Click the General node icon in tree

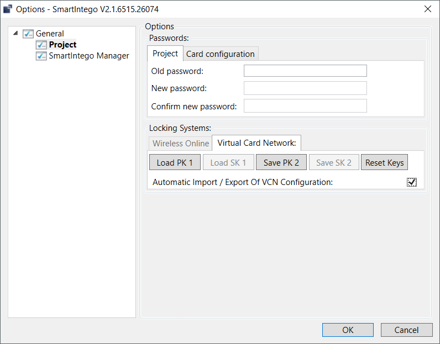tap(28, 34)
